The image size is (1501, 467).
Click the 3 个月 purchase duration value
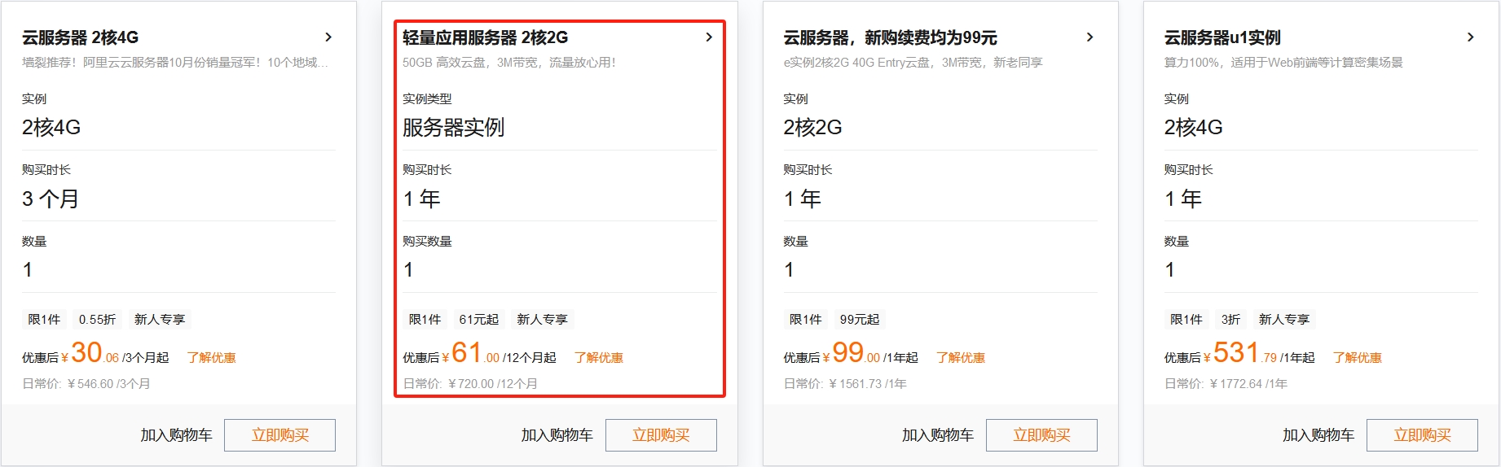click(50, 199)
